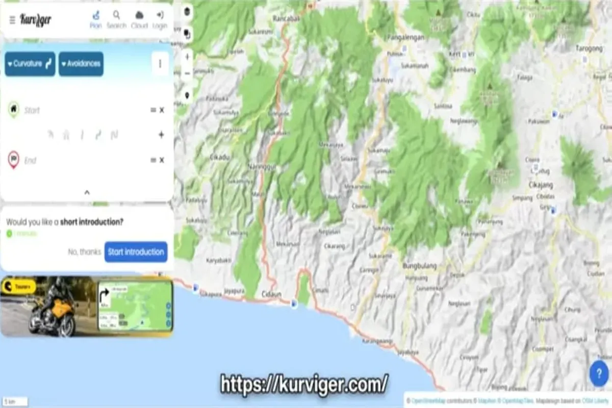The width and height of the screenshot is (612, 408).
Task: Click the End row reorder handle
Action: tap(153, 160)
